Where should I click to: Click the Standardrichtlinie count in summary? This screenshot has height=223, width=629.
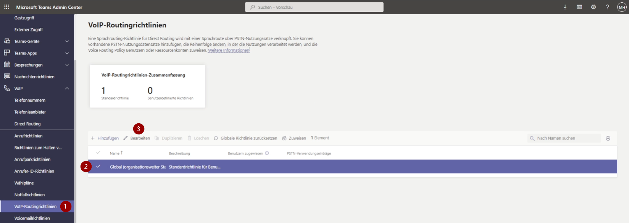103,91
